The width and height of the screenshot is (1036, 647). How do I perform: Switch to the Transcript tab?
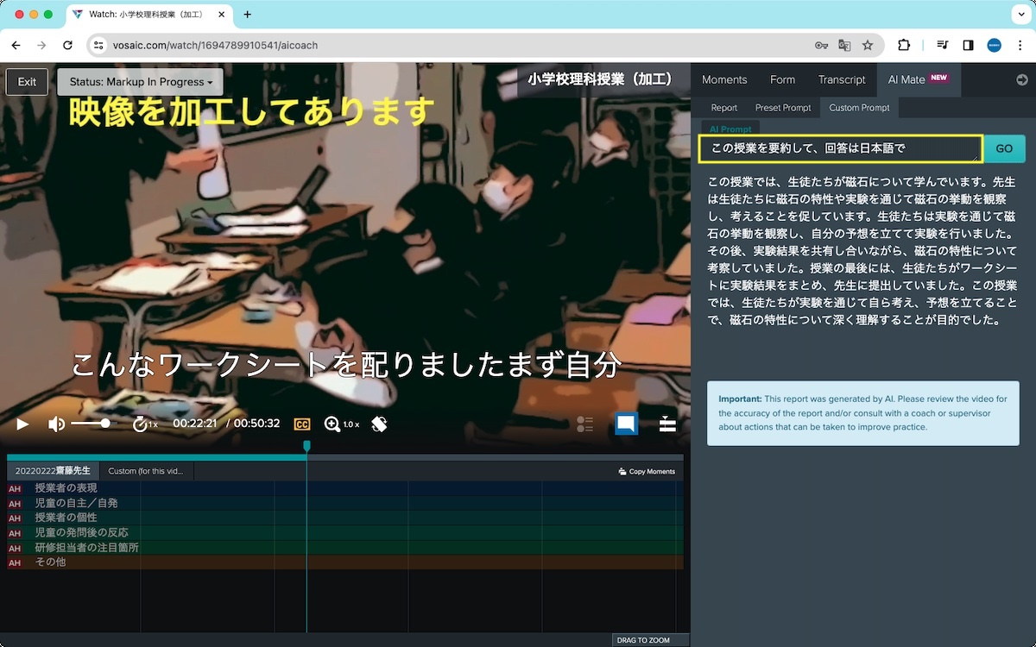tap(842, 79)
